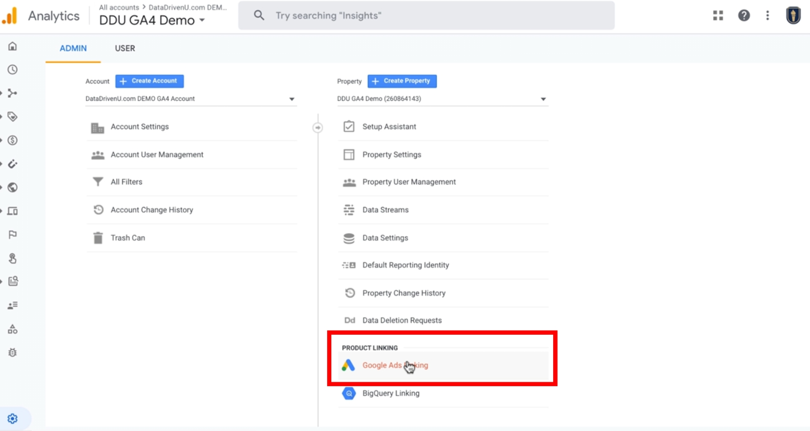Image resolution: width=810 pixels, height=431 pixels.
Task: Open the Events touch-hand icon in sidebar
Action: (13, 258)
